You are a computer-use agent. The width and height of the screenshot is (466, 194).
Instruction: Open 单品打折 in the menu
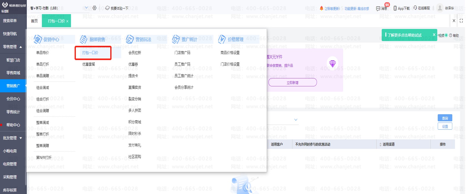(x=43, y=64)
